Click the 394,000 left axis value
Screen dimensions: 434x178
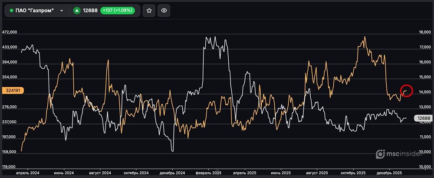point(10,62)
